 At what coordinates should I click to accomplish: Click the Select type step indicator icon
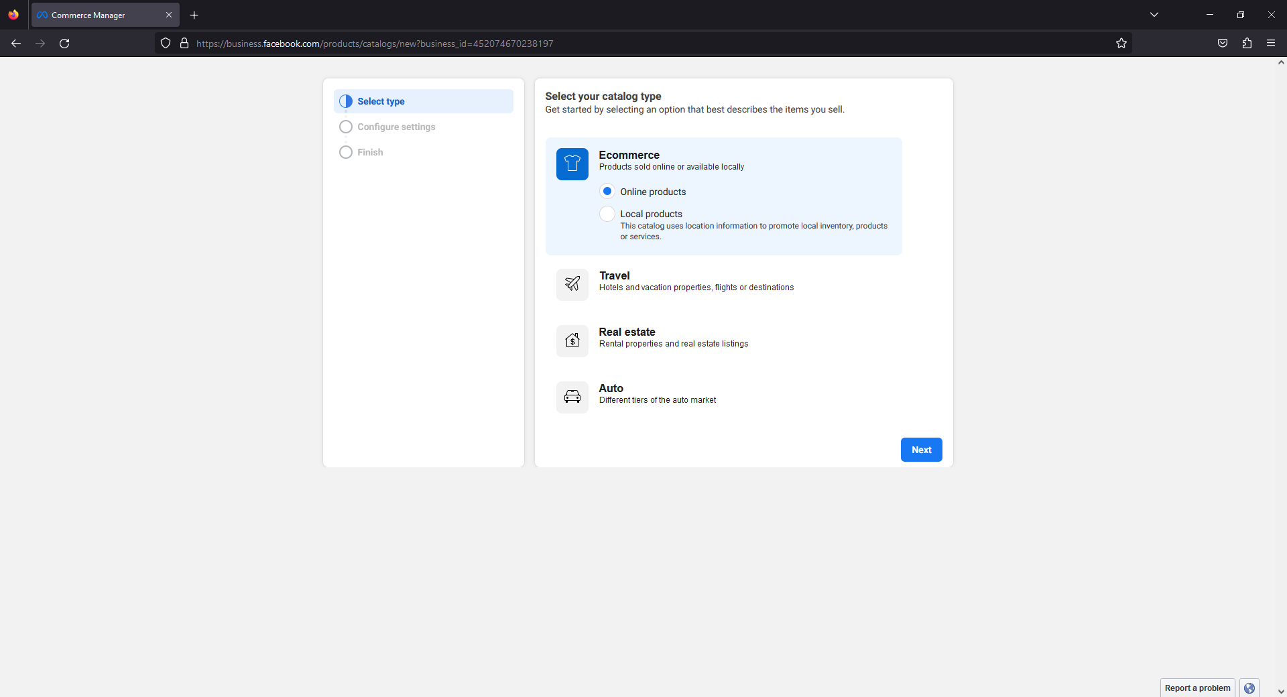click(346, 101)
